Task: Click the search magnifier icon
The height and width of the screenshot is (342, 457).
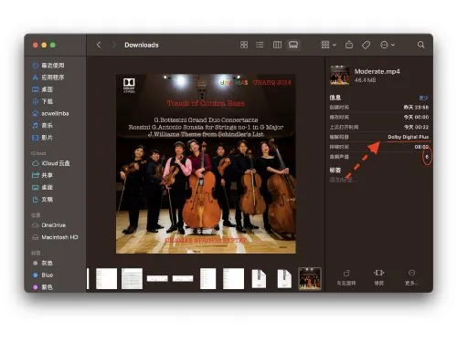Action: tap(421, 45)
